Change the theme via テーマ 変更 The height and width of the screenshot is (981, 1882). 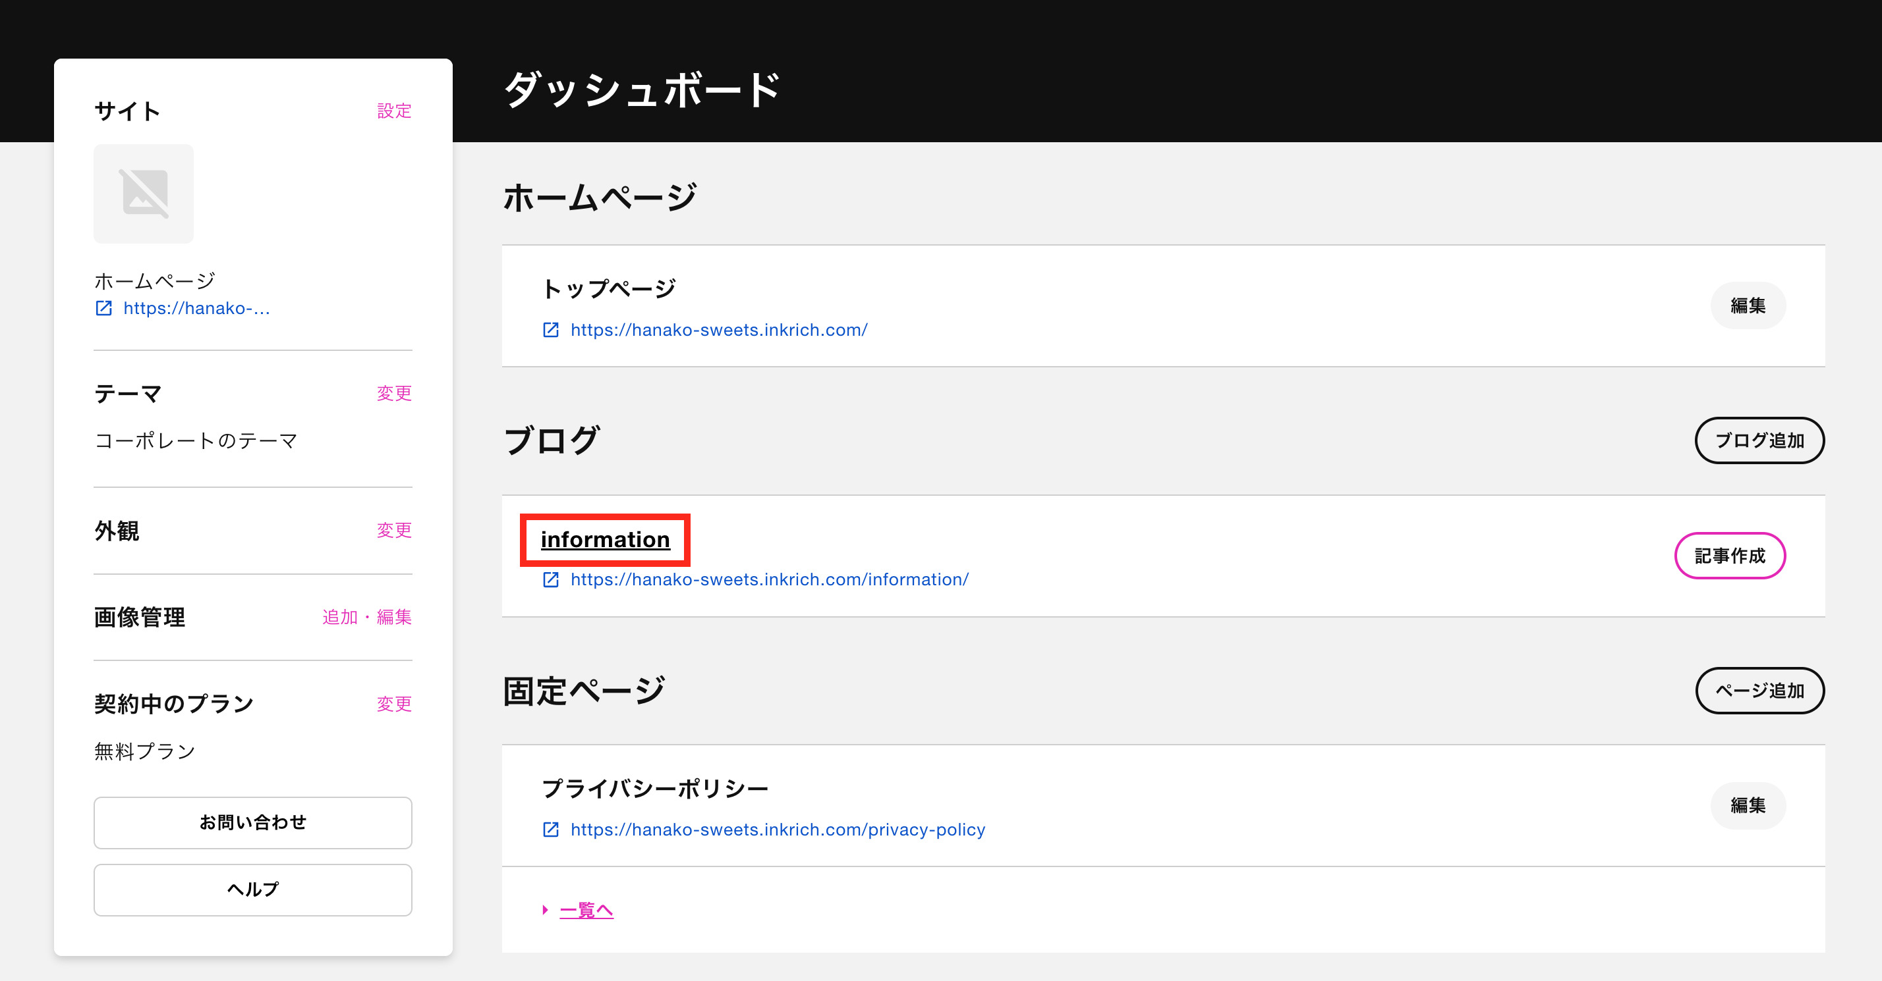tap(394, 394)
